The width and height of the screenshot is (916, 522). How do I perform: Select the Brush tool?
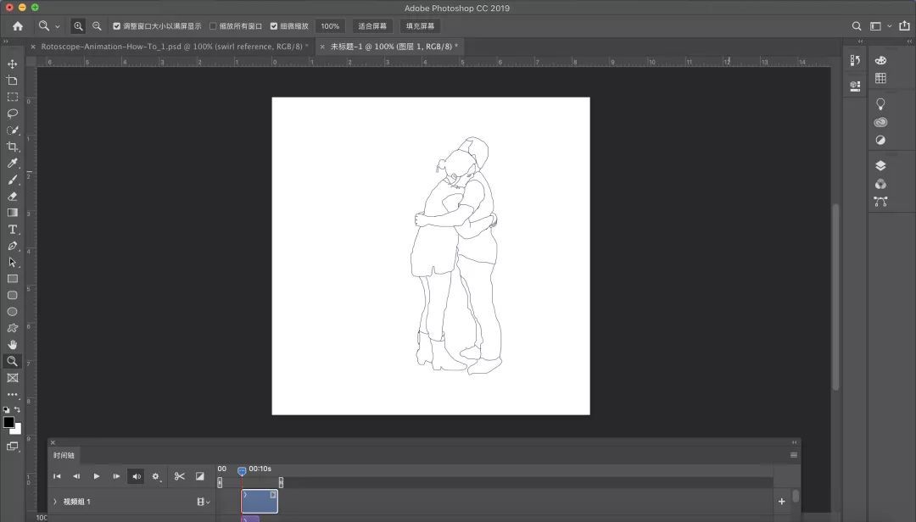click(x=13, y=180)
